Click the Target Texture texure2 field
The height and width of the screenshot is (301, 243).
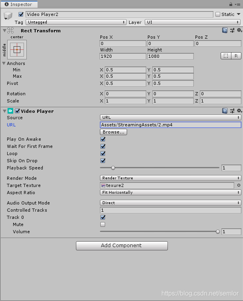tap(167, 185)
